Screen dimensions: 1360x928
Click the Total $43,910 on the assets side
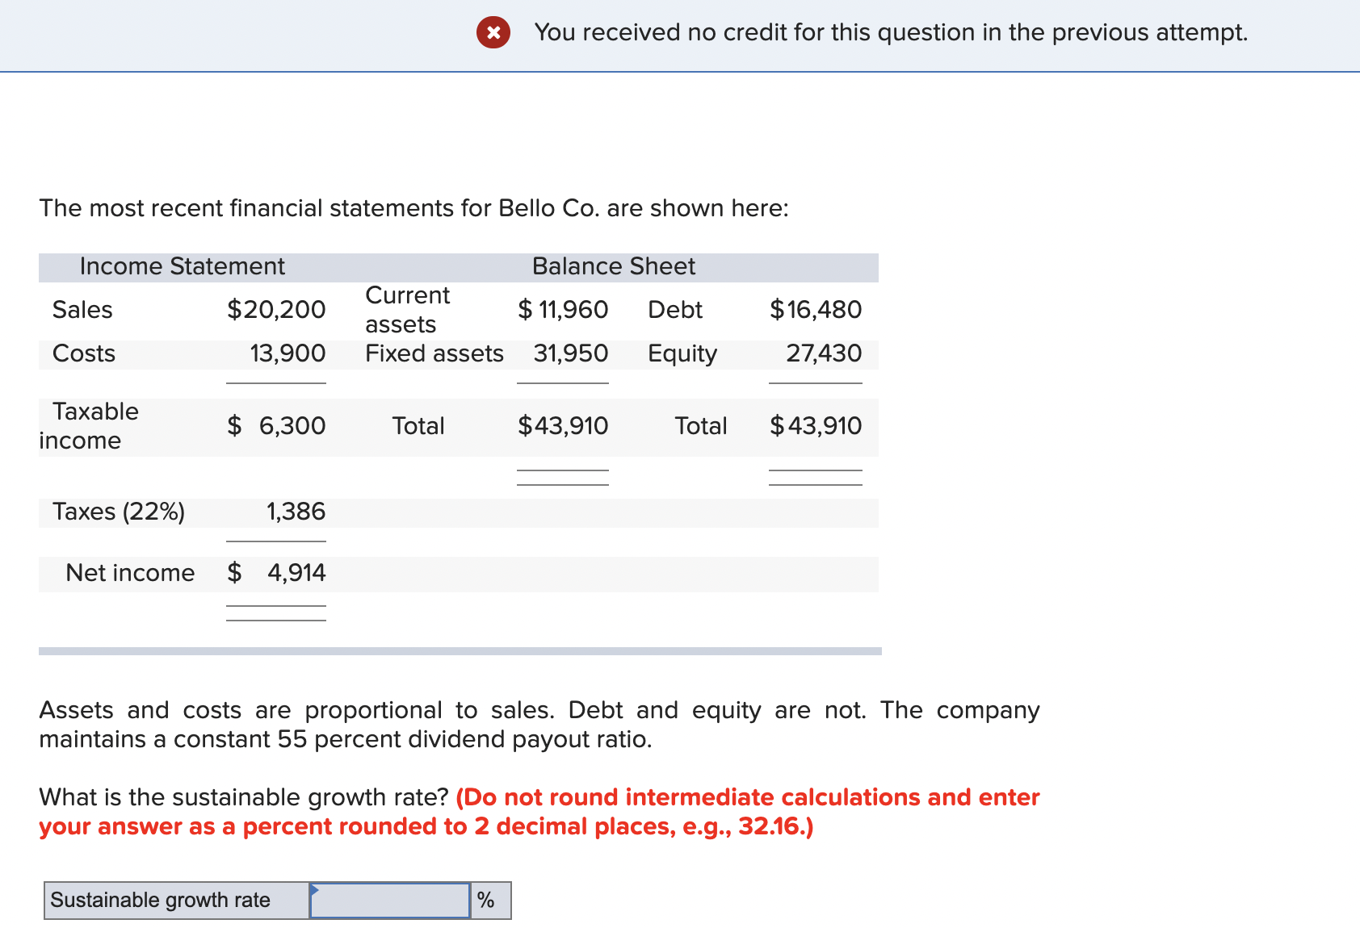(x=562, y=426)
